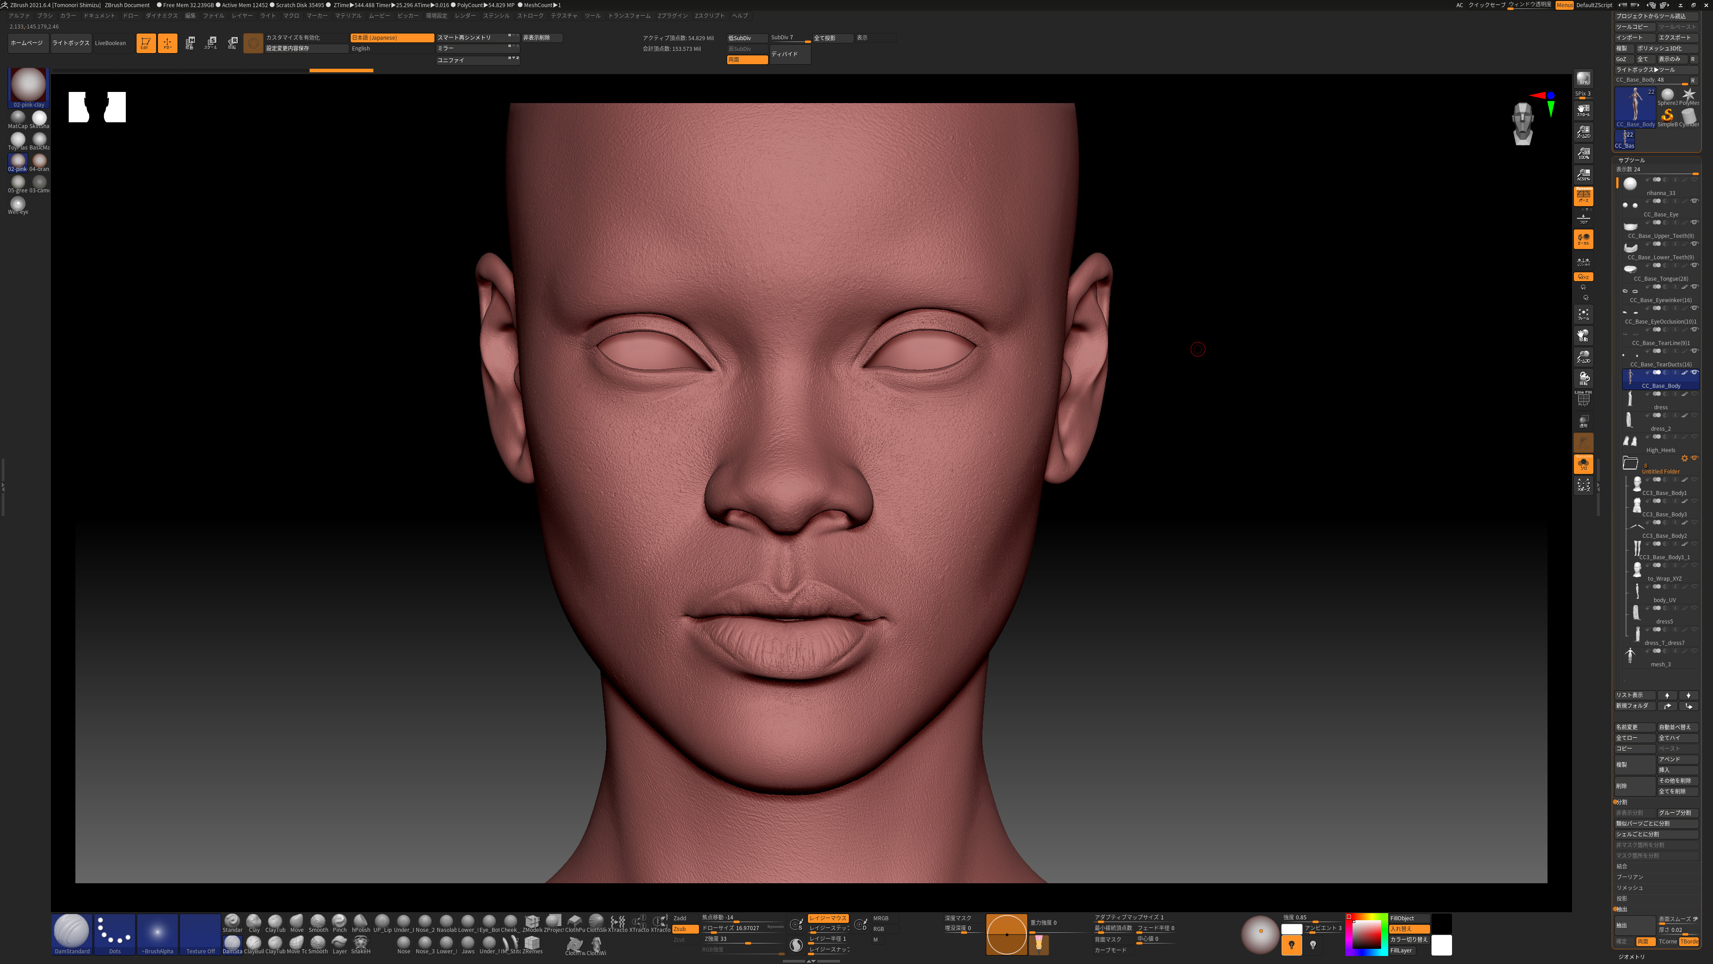Choose the hPolish brush

coord(360,923)
